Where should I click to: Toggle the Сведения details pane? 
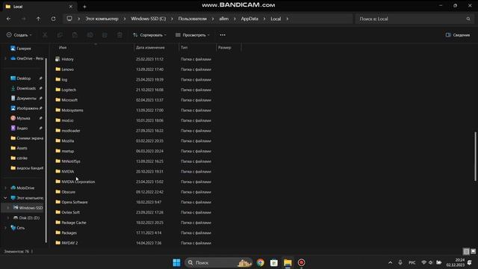click(x=458, y=35)
